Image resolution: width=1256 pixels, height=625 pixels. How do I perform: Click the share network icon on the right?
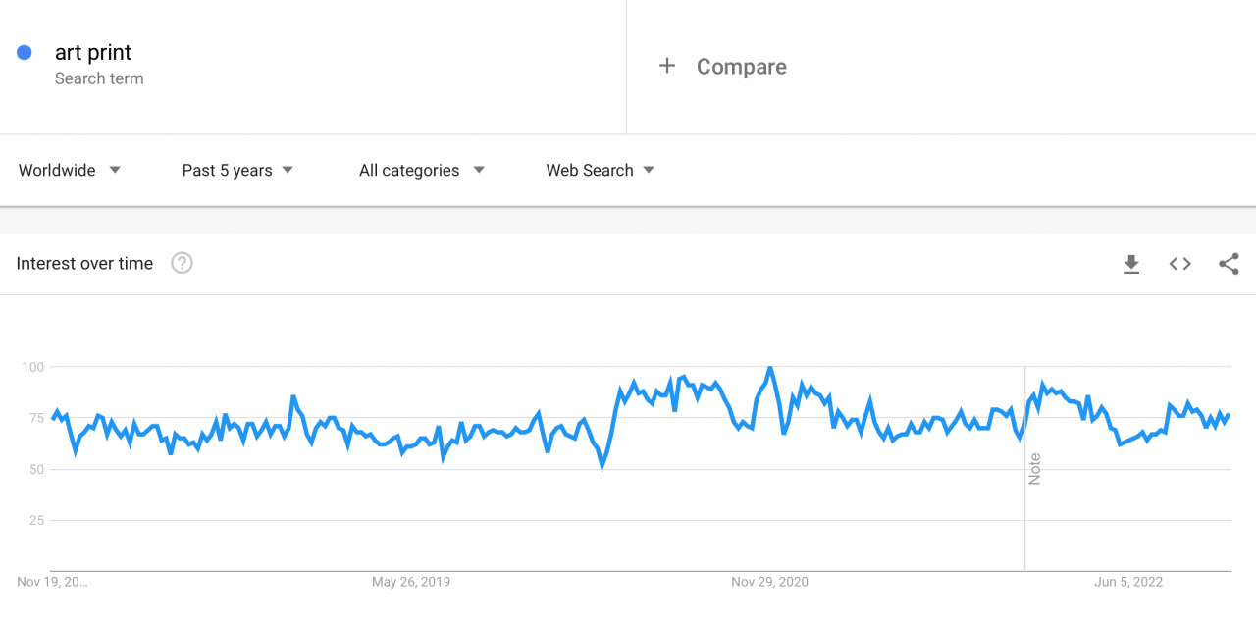(1229, 263)
